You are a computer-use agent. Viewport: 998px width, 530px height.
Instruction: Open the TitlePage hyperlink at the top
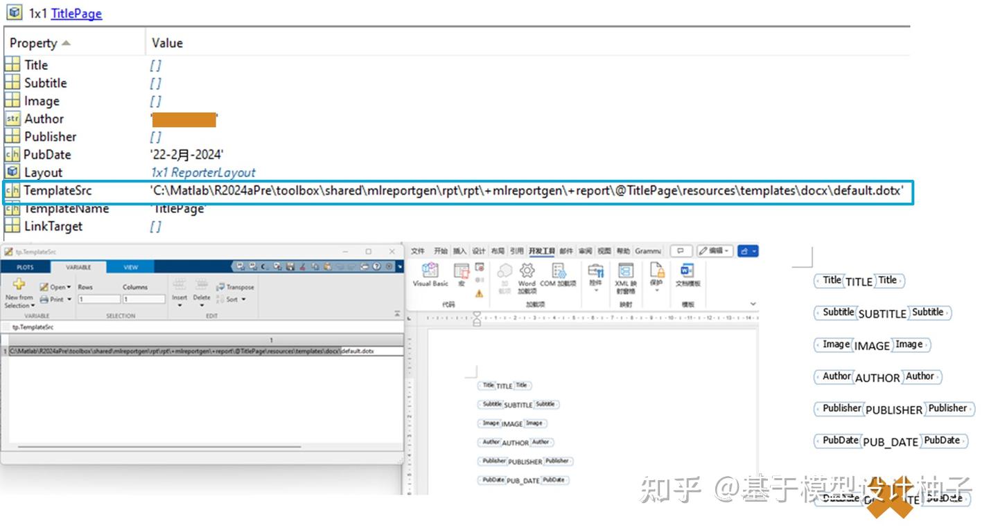pos(76,13)
